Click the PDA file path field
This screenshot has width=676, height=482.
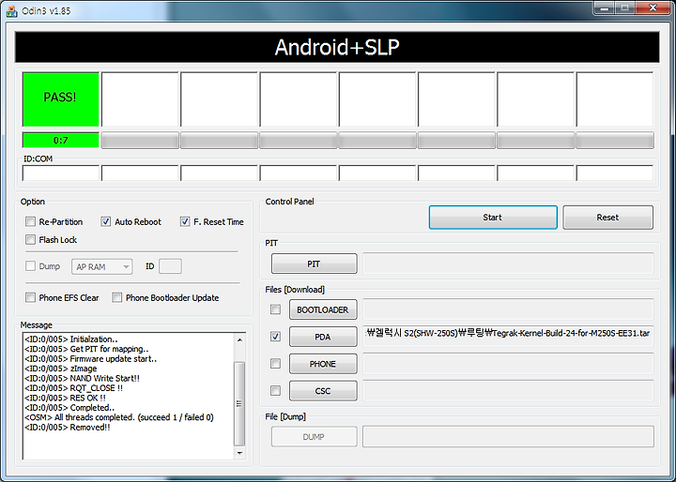click(508, 337)
